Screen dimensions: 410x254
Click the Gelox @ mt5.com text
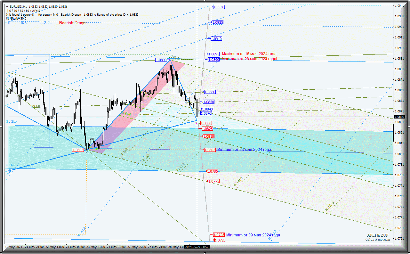tap(378, 239)
